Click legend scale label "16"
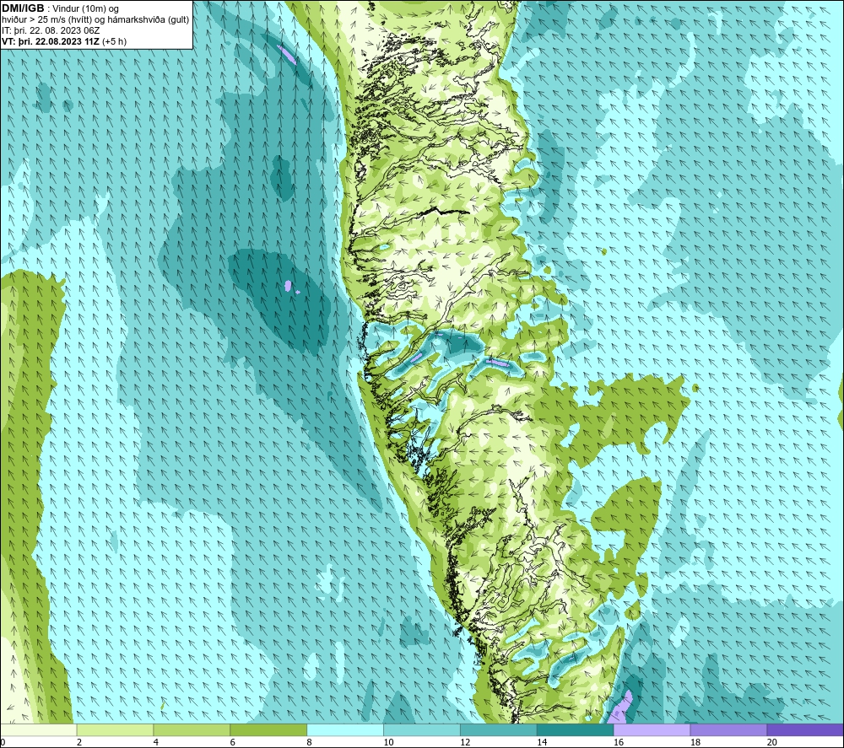This screenshot has height=748, width=844. [x=619, y=742]
